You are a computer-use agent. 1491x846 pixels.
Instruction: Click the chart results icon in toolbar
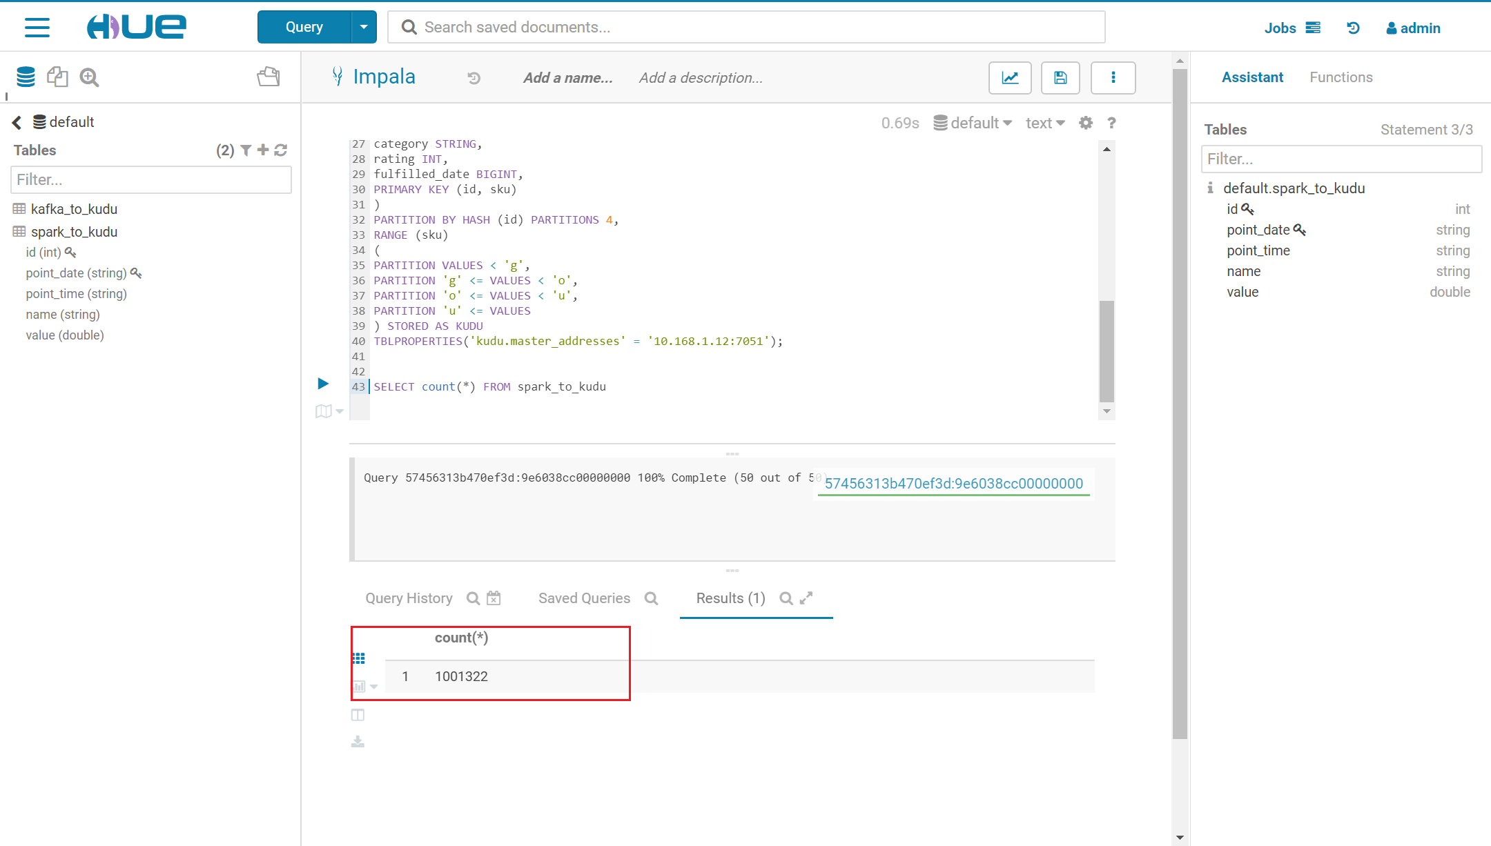pos(1010,78)
